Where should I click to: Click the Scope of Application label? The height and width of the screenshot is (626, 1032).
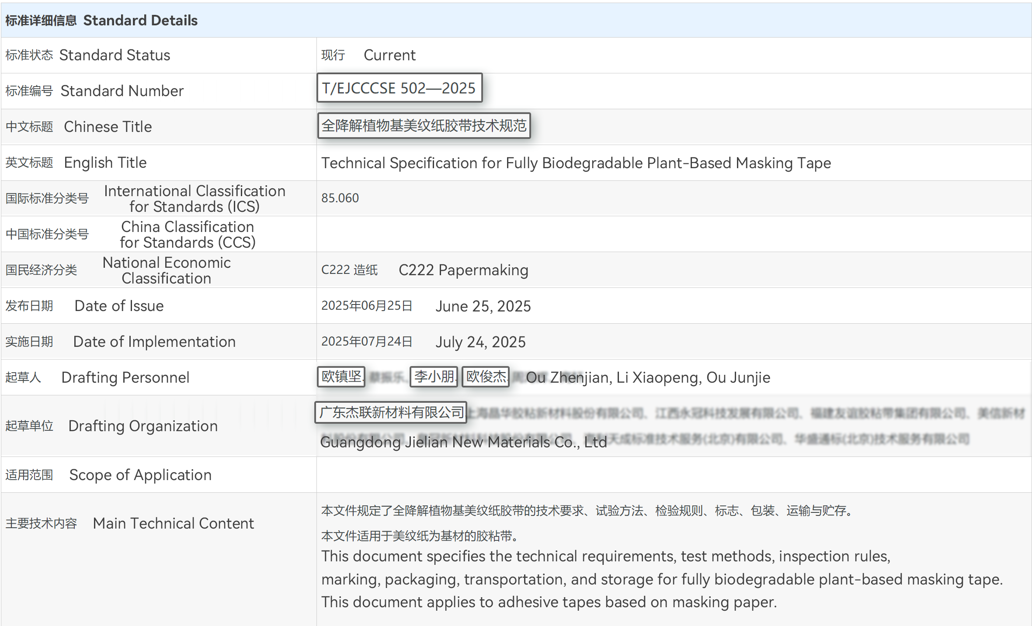point(140,475)
